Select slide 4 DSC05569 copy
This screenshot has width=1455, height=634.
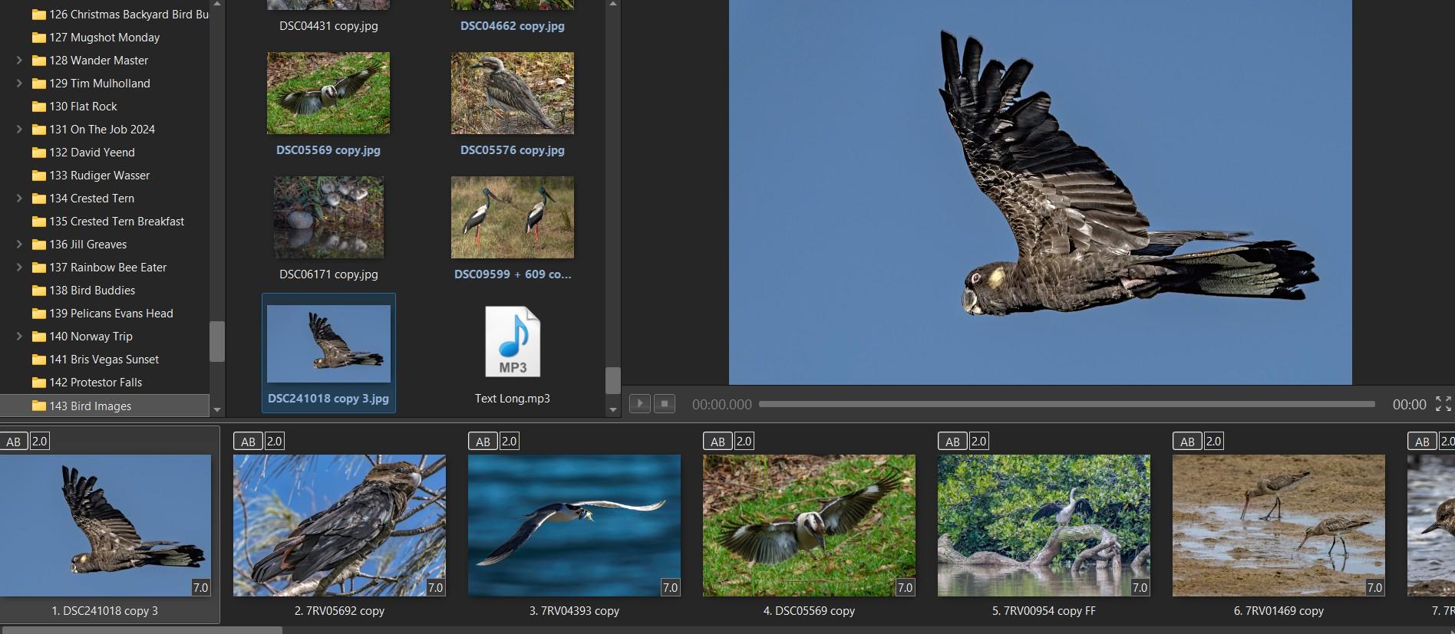click(x=809, y=525)
